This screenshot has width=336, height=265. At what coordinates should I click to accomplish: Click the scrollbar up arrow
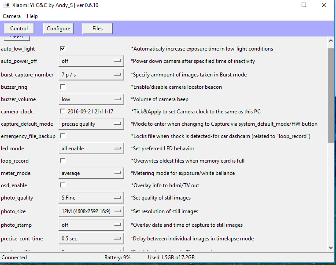click(331, 40)
